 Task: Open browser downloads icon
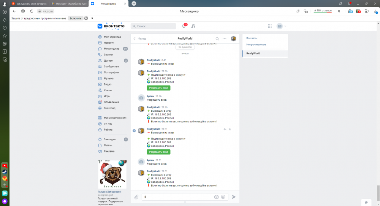pyautogui.click(x=376, y=11)
